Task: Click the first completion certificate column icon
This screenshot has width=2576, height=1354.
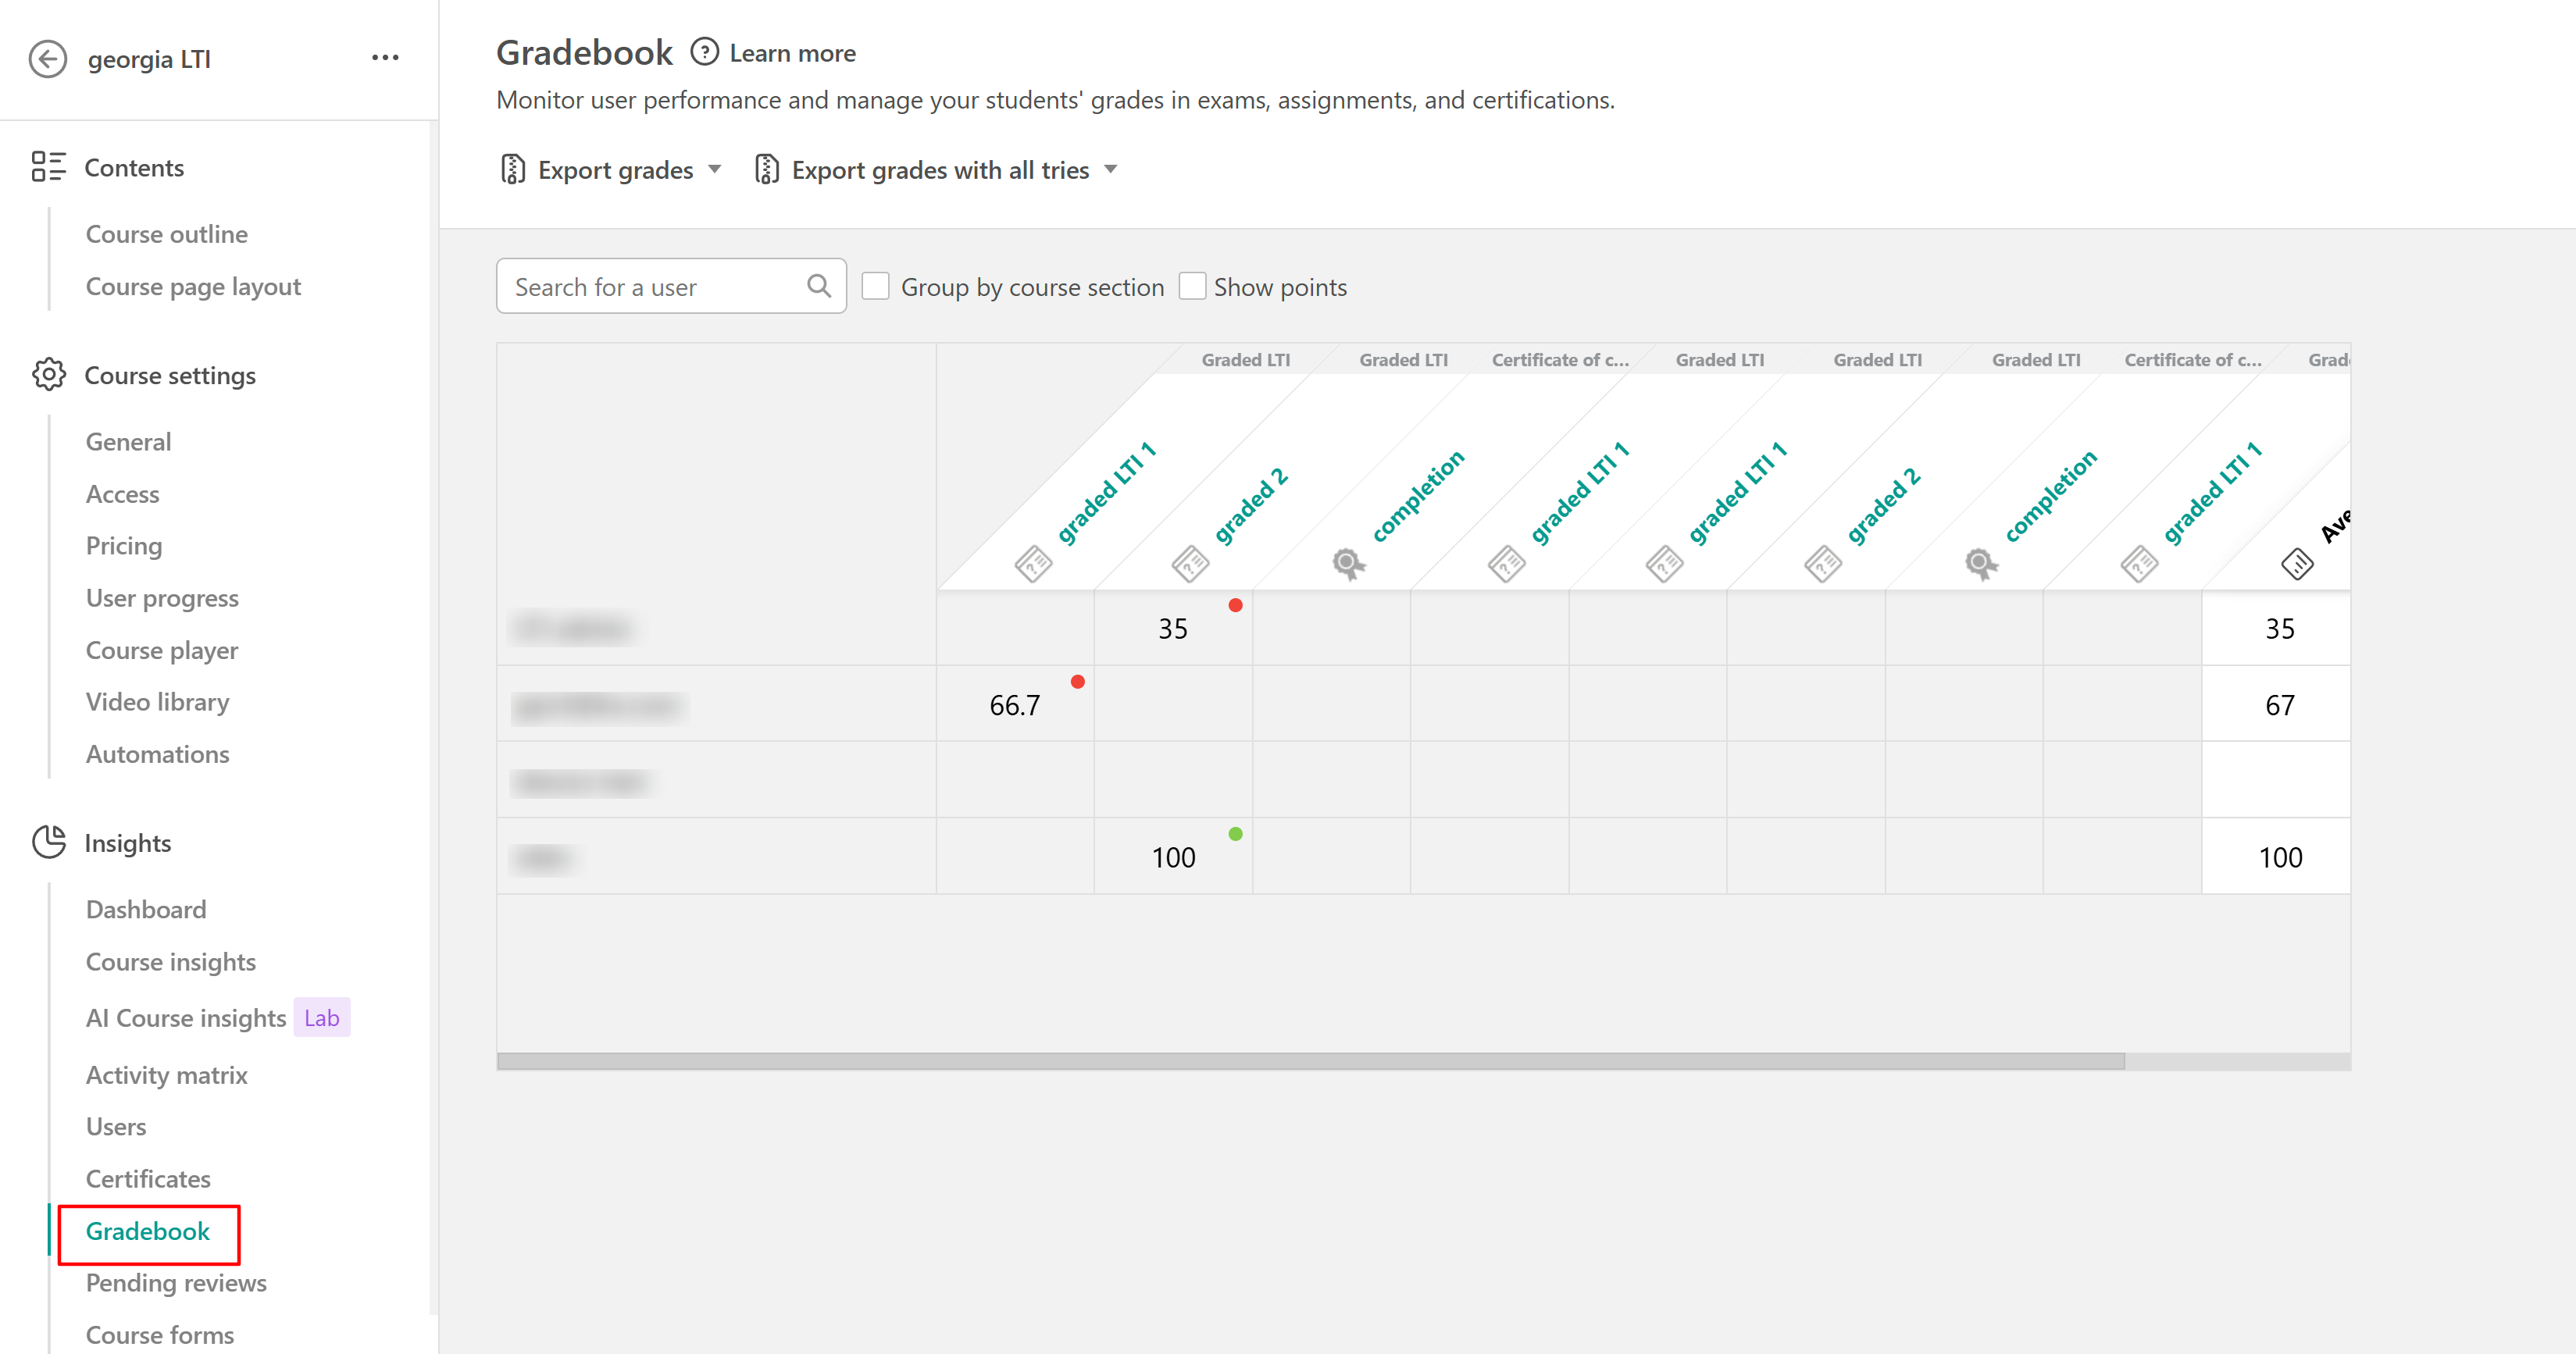Action: pos(1348,564)
